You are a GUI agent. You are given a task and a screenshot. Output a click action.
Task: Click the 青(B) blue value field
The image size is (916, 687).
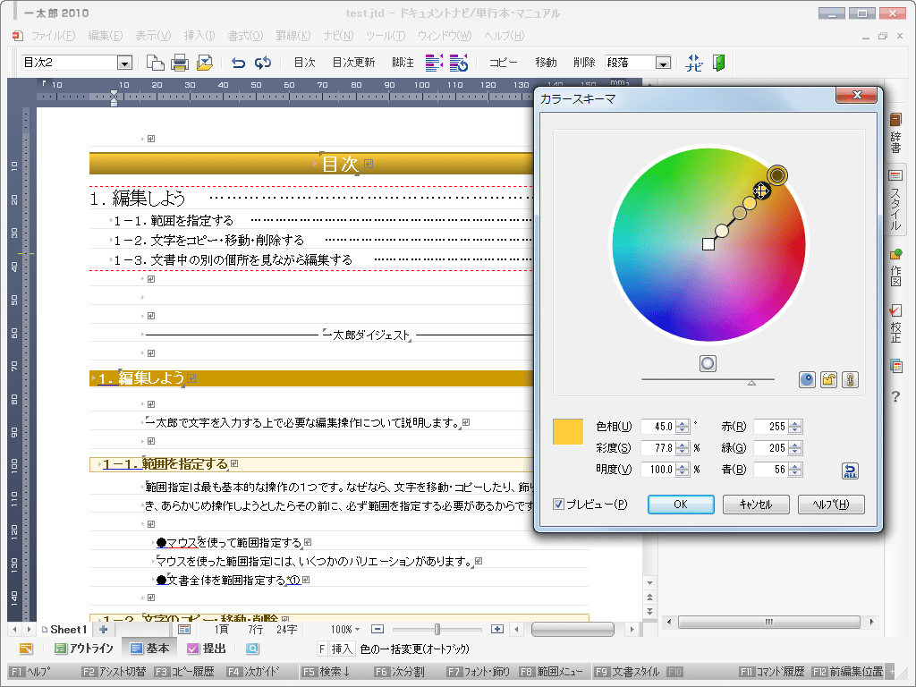770,469
